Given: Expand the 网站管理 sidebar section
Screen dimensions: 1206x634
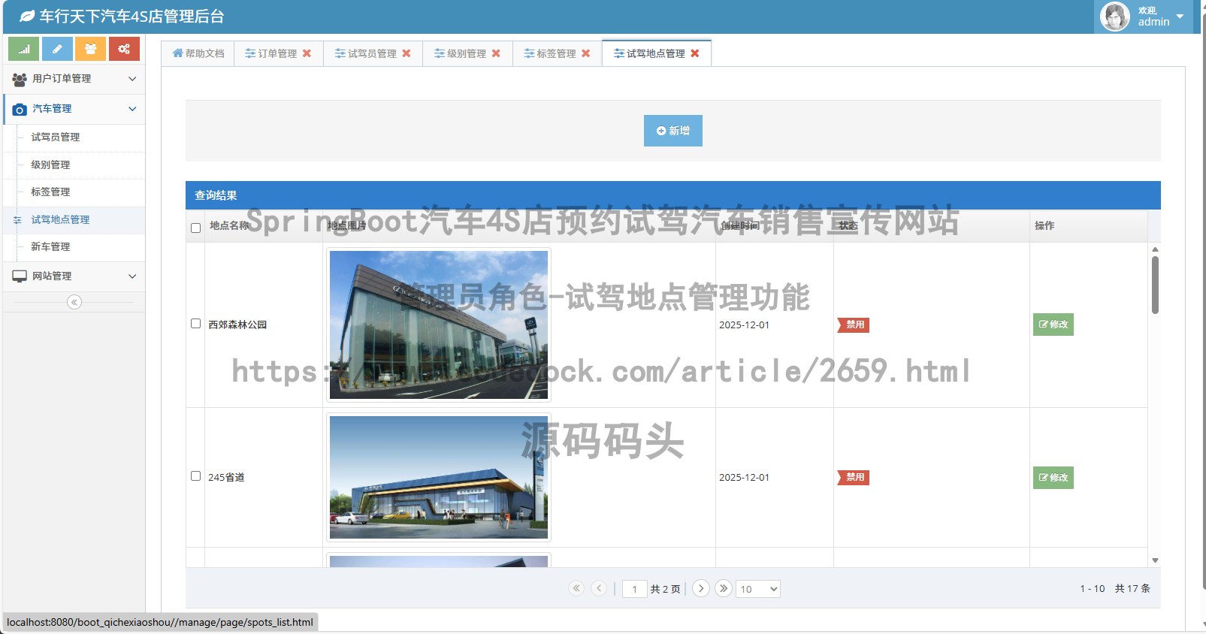Looking at the screenshot, I should pyautogui.click(x=74, y=276).
